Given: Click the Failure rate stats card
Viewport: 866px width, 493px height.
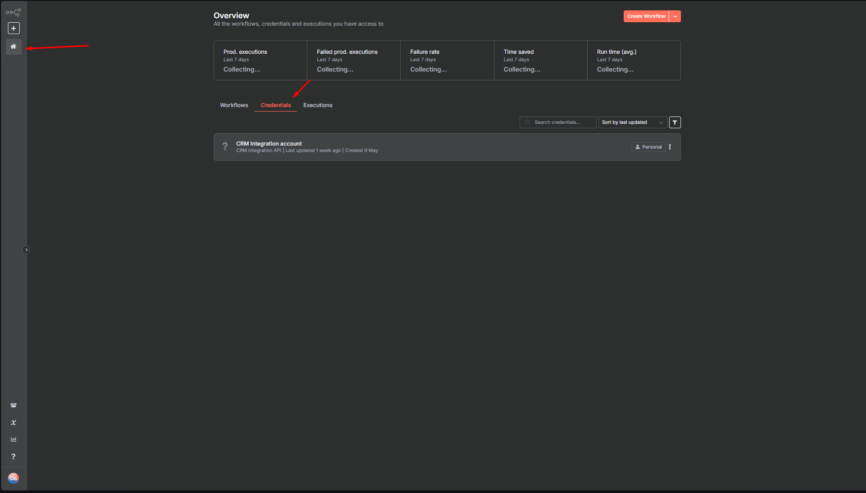Looking at the screenshot, I should click(447, 60).
